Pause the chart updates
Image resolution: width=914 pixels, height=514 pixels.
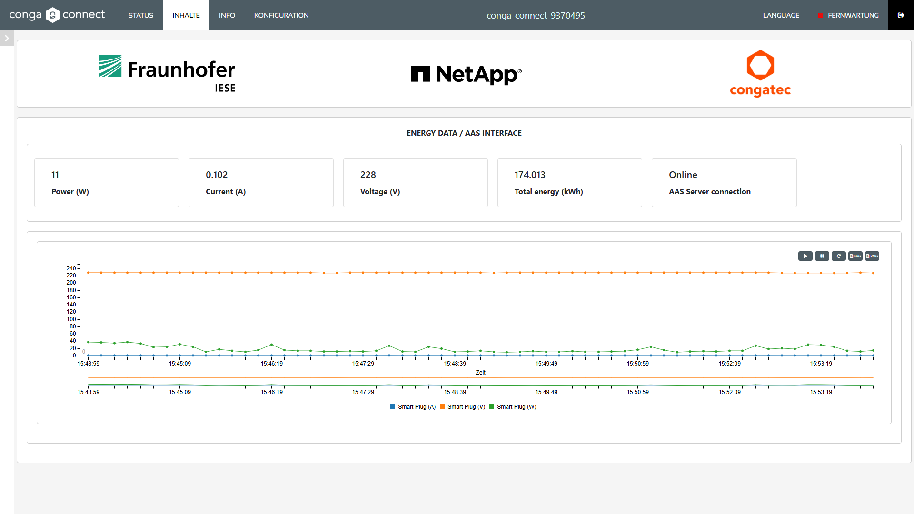pos(822,256)
